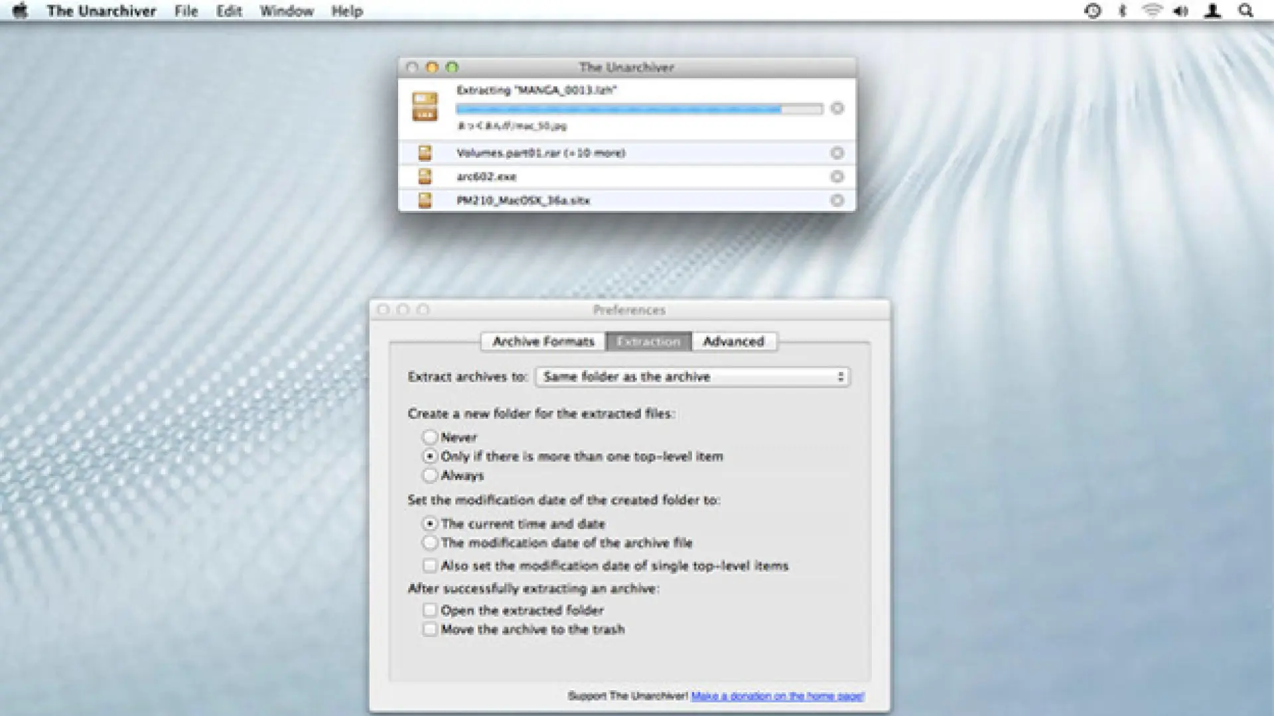The width and height of the screenshot is (1274, 716).
Task: Open the File menu
Action: pos(186,11)
